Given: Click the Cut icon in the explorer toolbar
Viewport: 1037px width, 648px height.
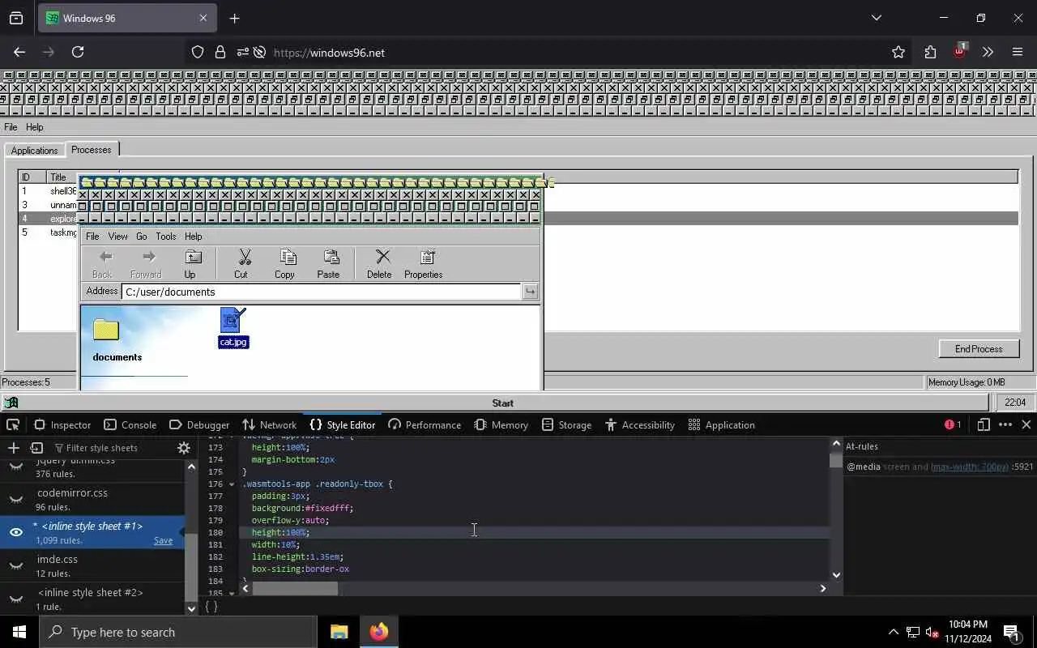Looking at the screenshot, I should [244, 258].
